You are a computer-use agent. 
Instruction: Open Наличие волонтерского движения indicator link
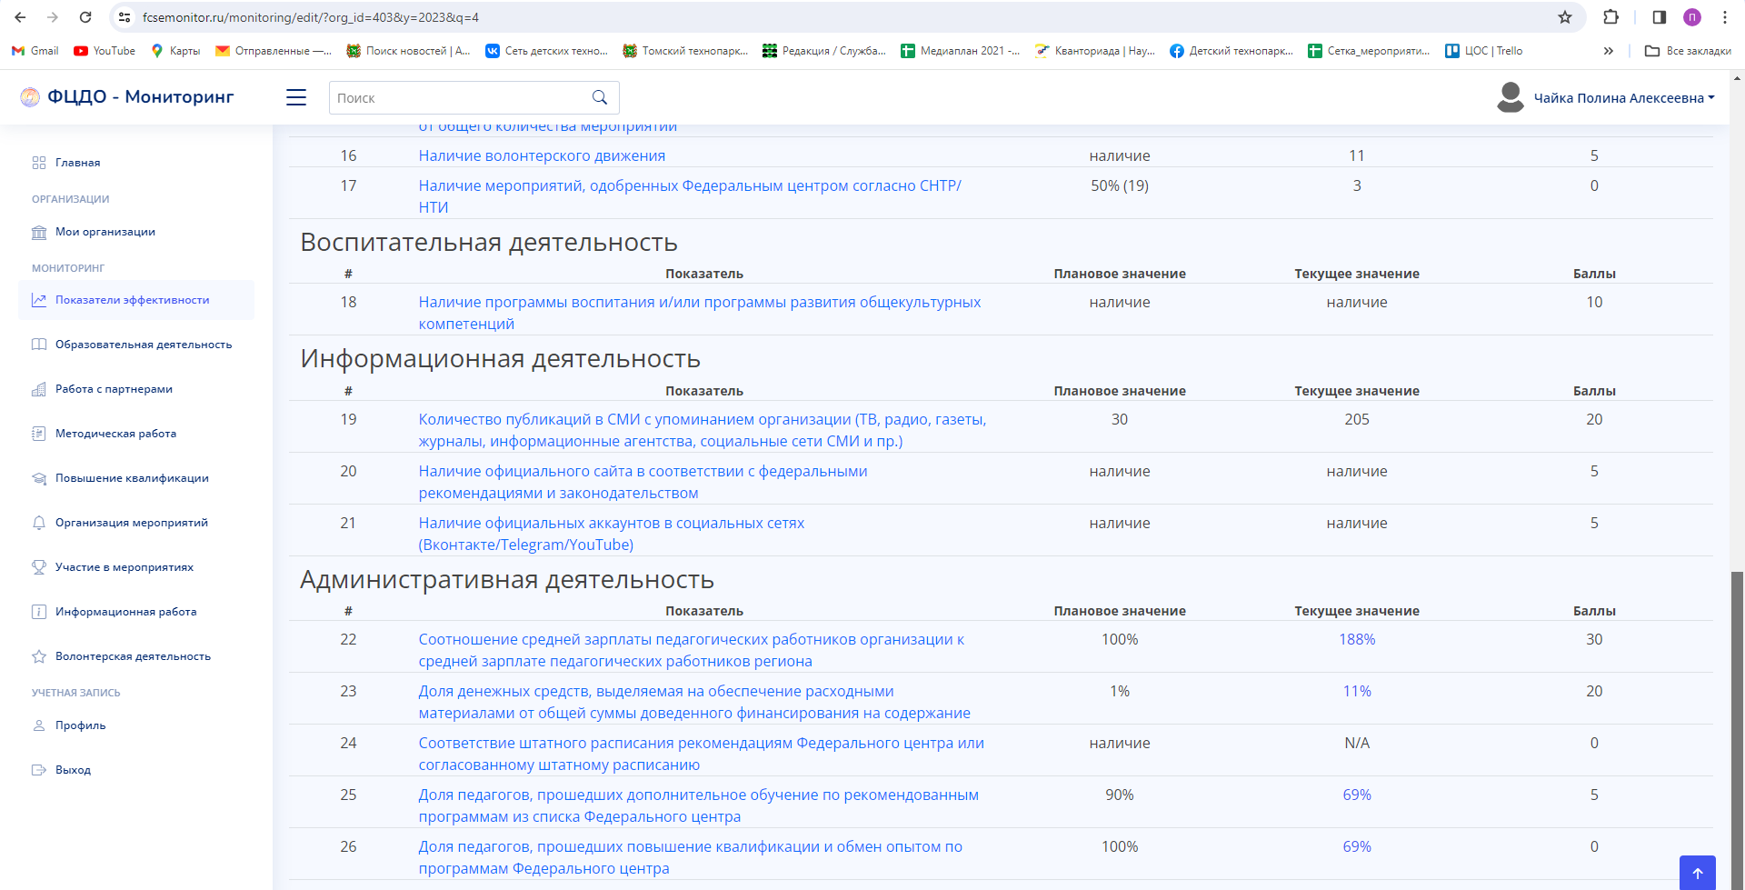pyautogui.click(x=542, y=155)
